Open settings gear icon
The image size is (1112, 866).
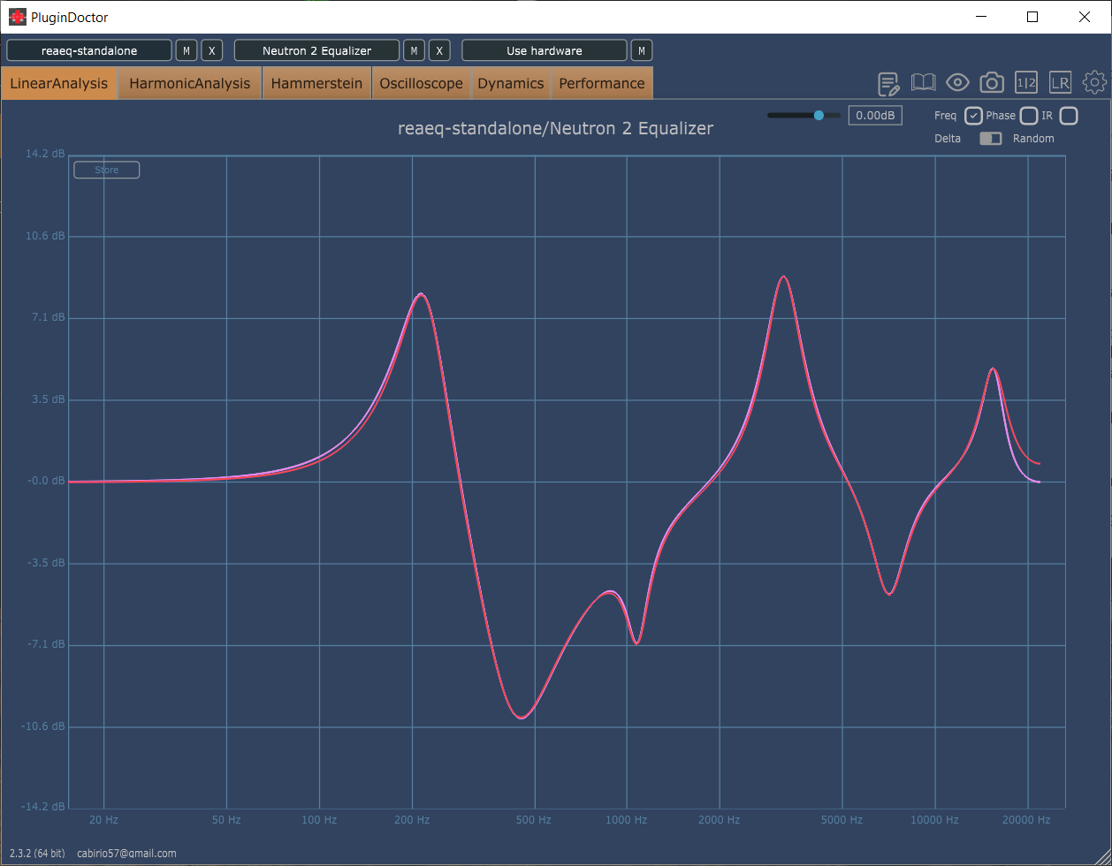tap(1094, 83)
